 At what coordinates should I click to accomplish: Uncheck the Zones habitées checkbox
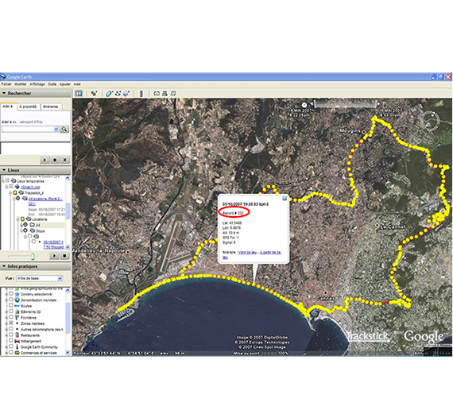point(11,323)
